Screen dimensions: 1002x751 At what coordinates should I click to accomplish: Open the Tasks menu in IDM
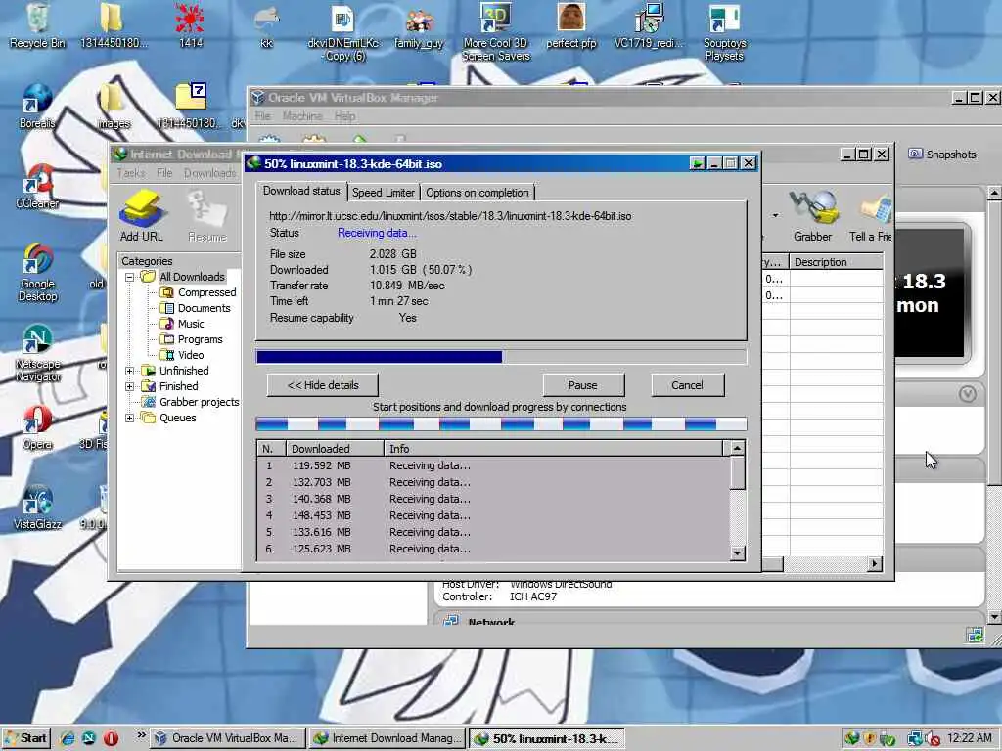131,173
